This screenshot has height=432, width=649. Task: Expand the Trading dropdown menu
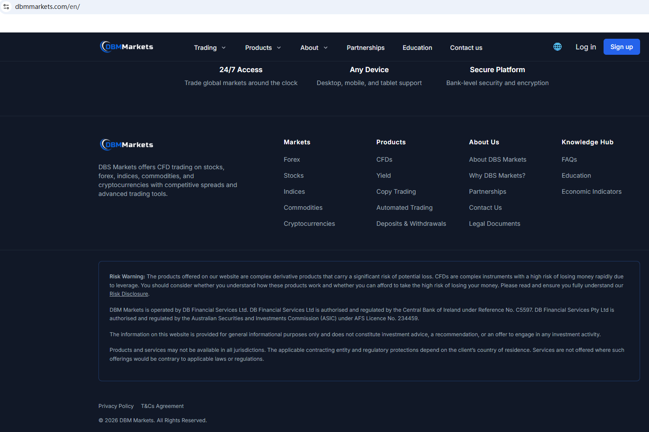pyautogui.click(x=210, y=48)
